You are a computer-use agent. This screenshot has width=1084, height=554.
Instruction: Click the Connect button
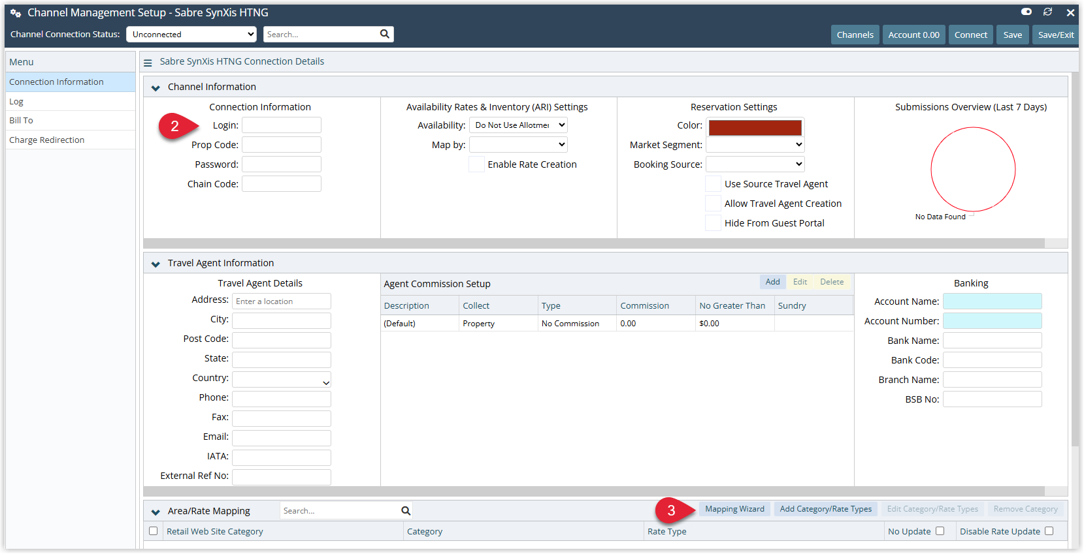pos(970,35)
